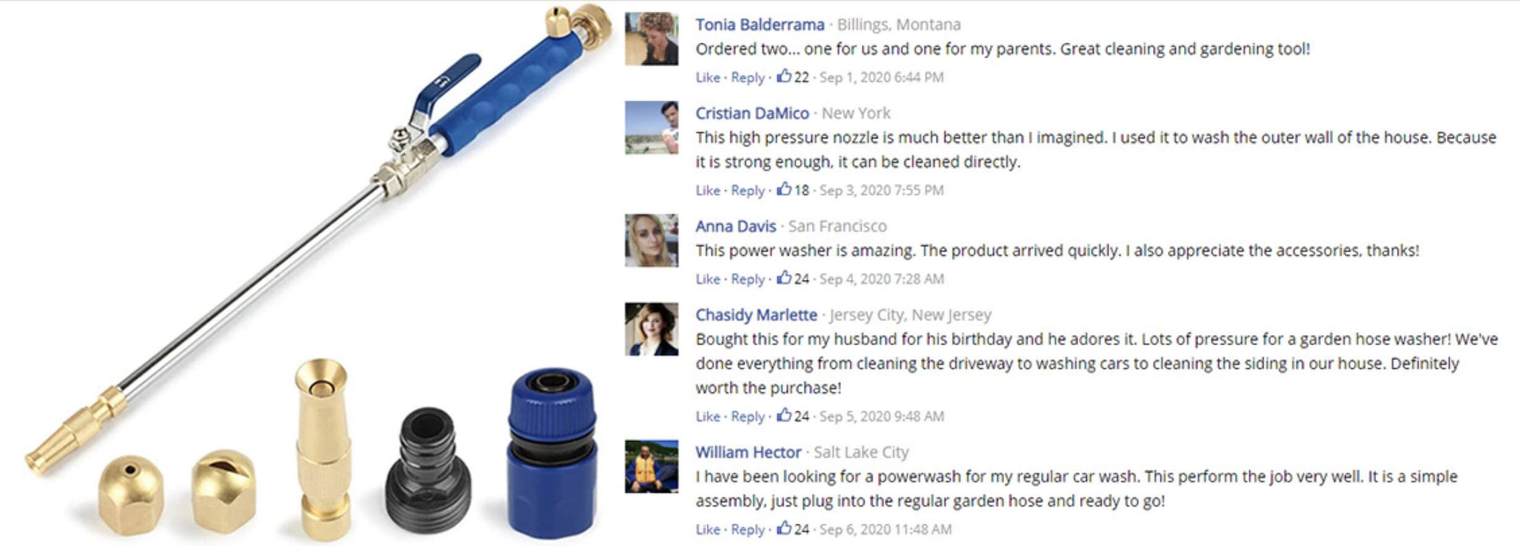
Task: Open Cristian DaMico's avatar photo
Action: point(651,128)
